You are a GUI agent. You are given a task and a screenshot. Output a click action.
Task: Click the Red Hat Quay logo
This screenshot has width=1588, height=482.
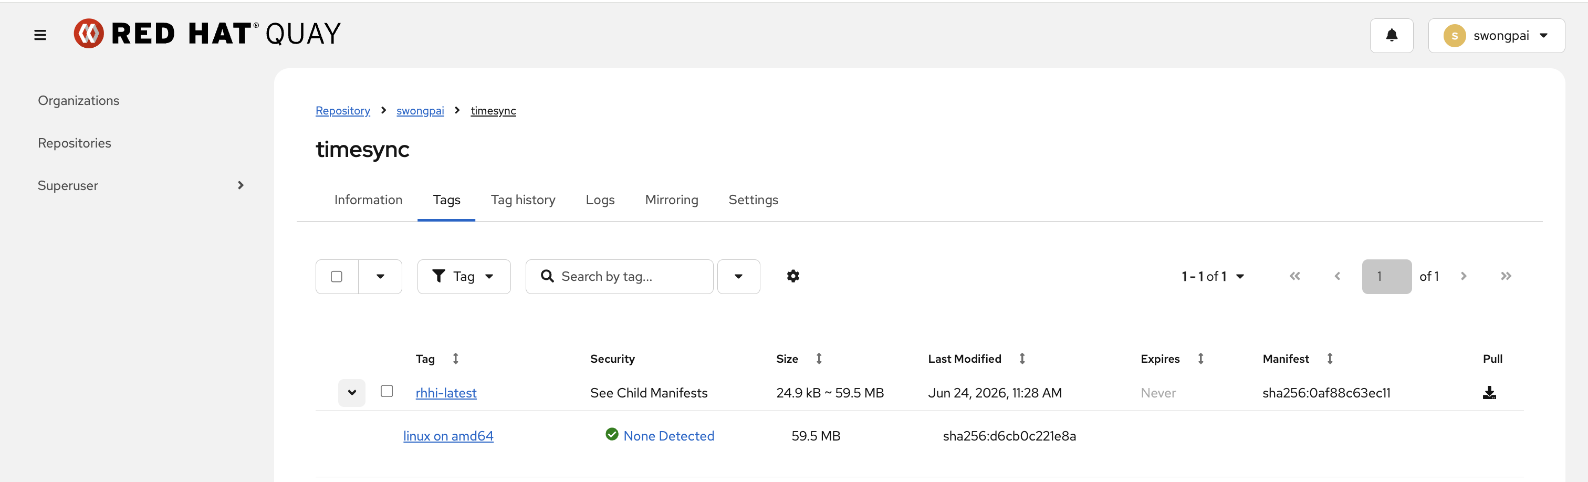(207, 33)
